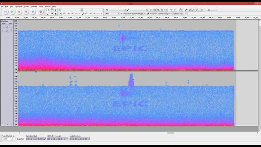Fit whole project in window

click(197, 10)
